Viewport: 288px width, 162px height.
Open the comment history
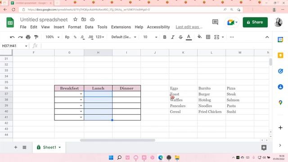pos(215,22)
